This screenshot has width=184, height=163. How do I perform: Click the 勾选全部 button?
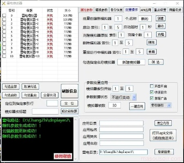11,86
